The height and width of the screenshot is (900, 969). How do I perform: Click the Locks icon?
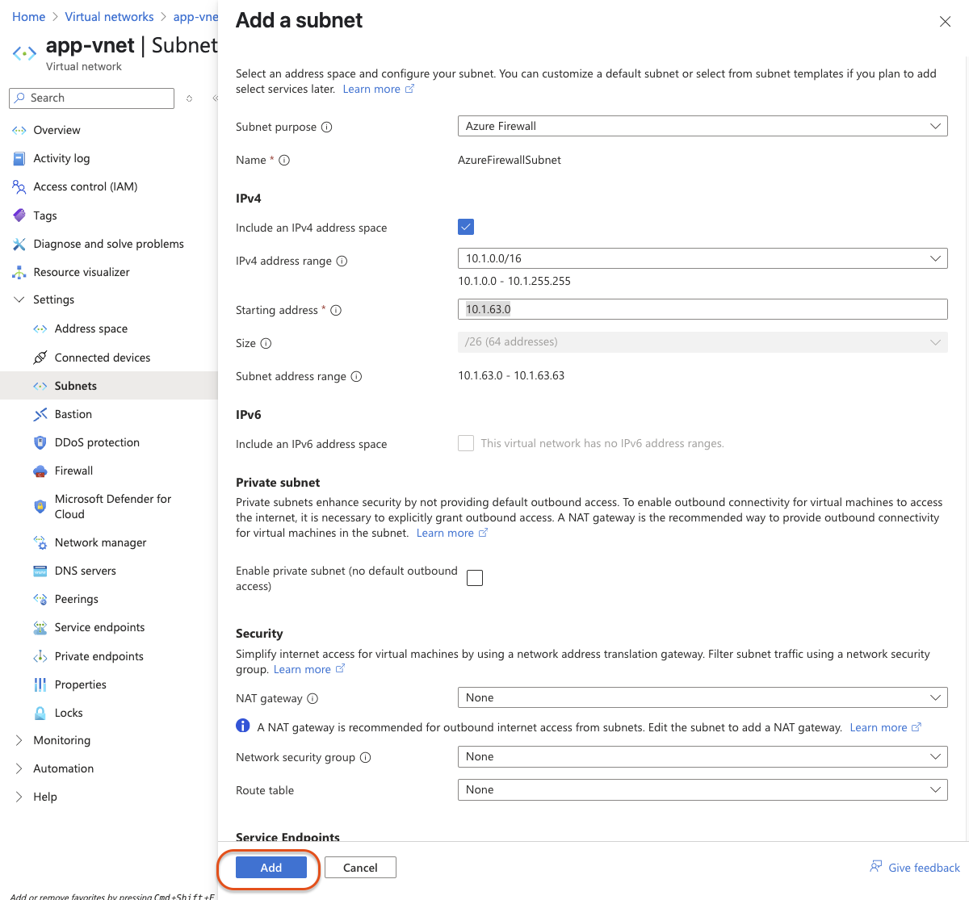click(40, 713)
